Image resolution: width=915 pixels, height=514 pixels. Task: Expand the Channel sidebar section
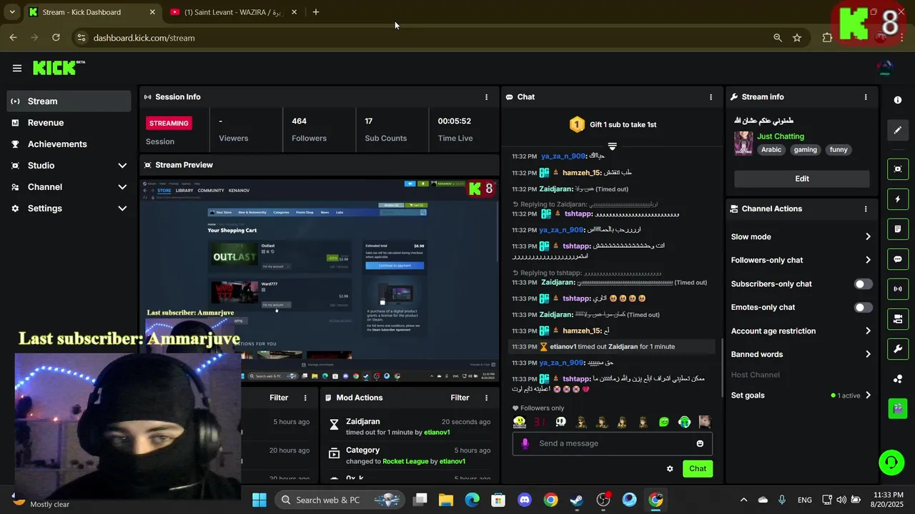(x=69, y=187)
